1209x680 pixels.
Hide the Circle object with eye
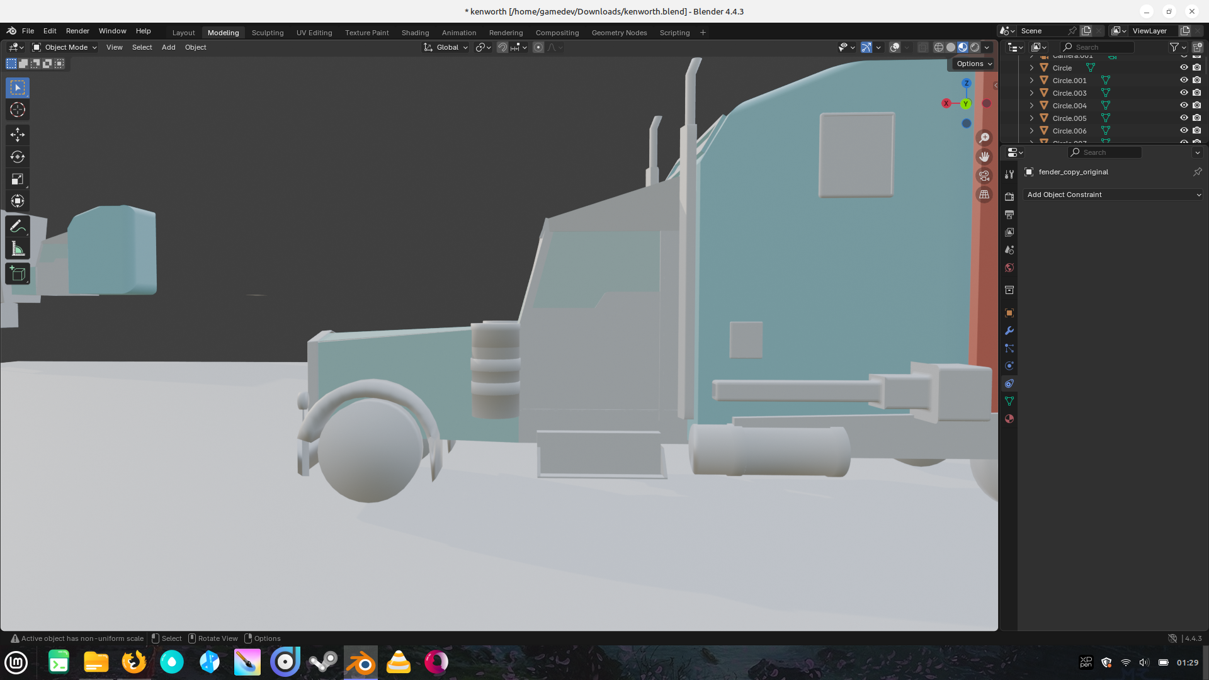pyautogui.click(x=1184, y=68)
